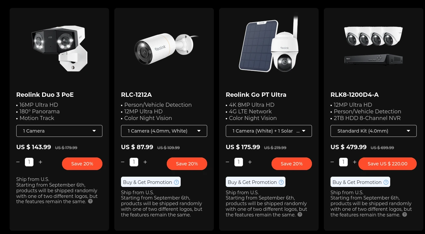Click Save 20% button for Reolink Duo 3 PoE
This screenshot has height=234, width=425.
(82, 164)
